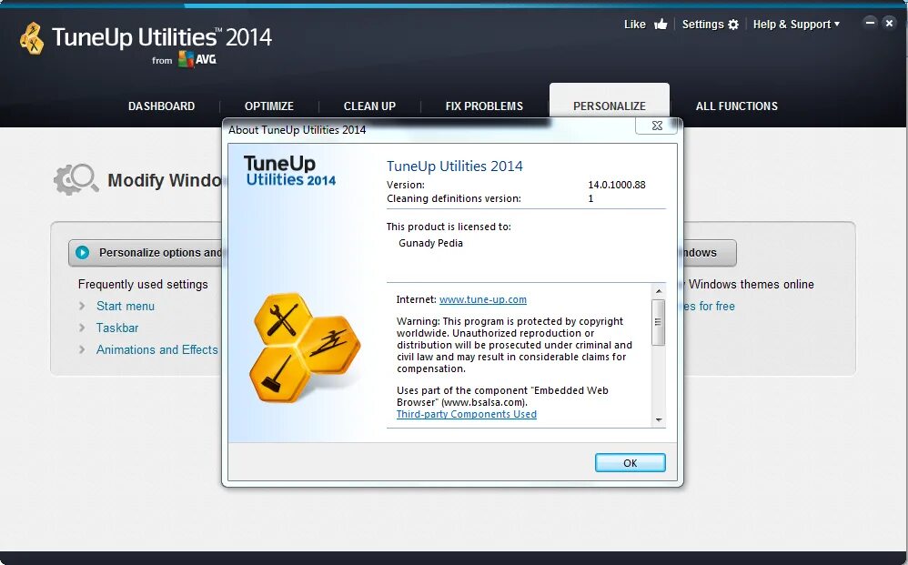Viewport: 908px width, 565px height.
Task: Open the Animations and Effects link
Action: 156,349
